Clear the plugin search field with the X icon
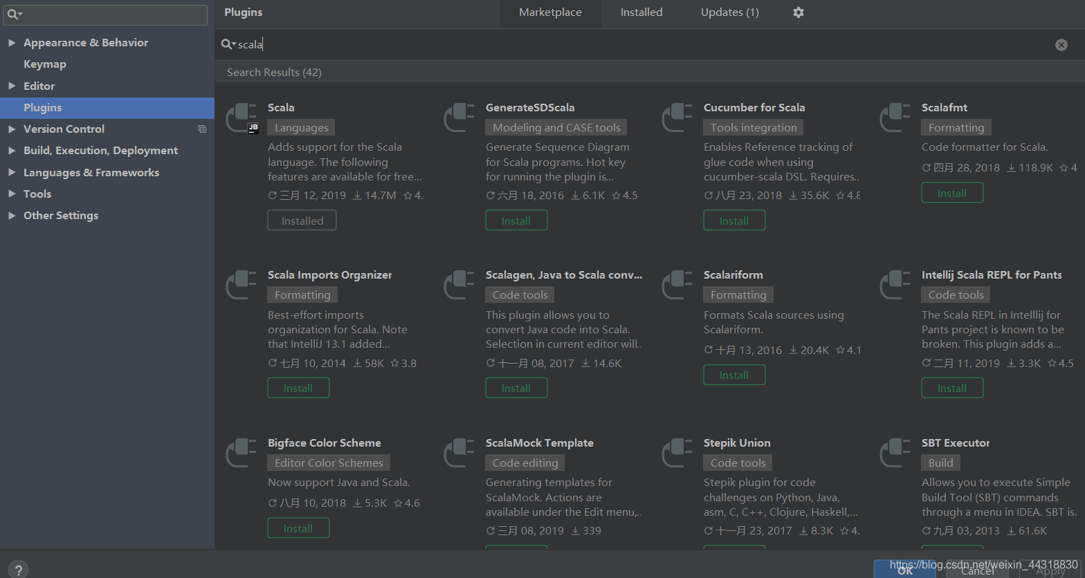1085x578 pixels. (x=1061, y=45)
